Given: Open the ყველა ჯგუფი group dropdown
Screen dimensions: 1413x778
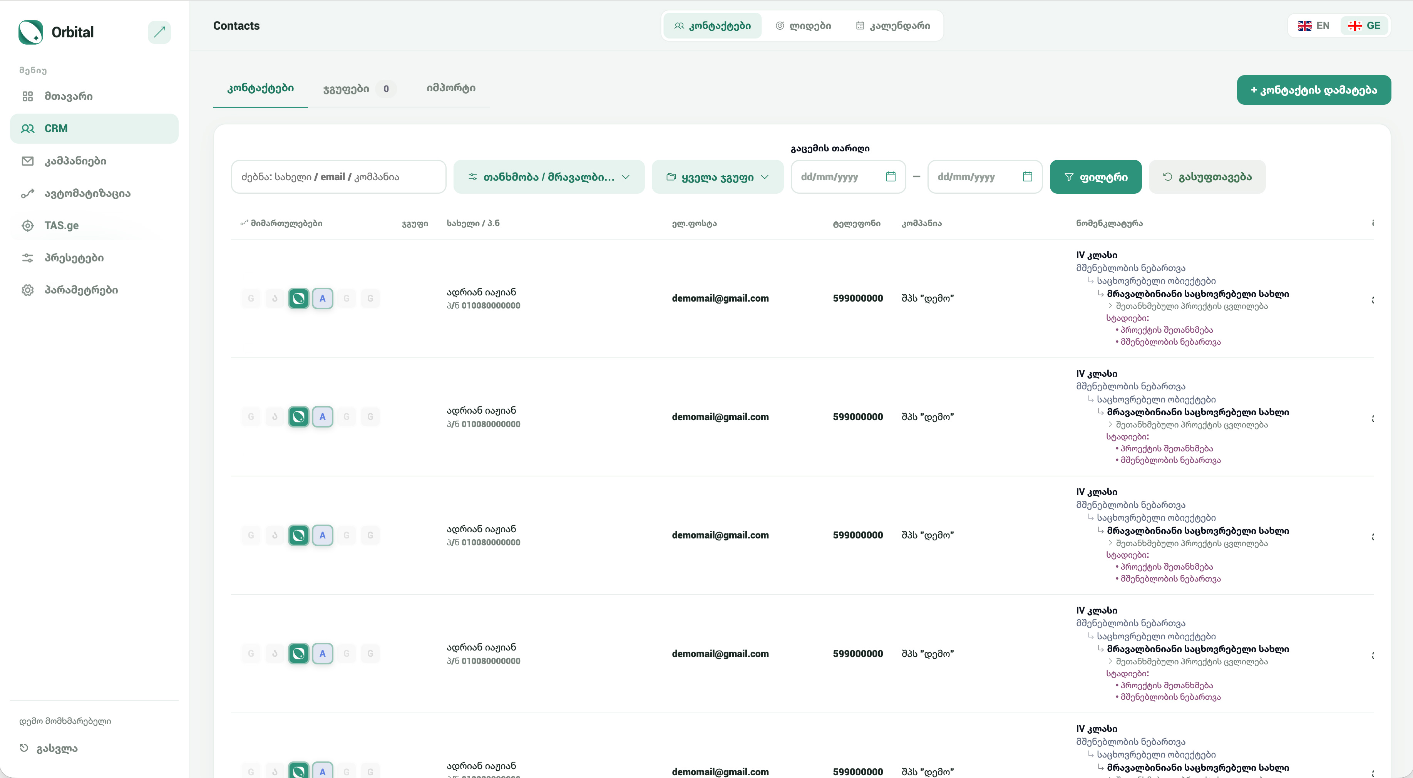Looking at the screenshot, I should (717, 177).
